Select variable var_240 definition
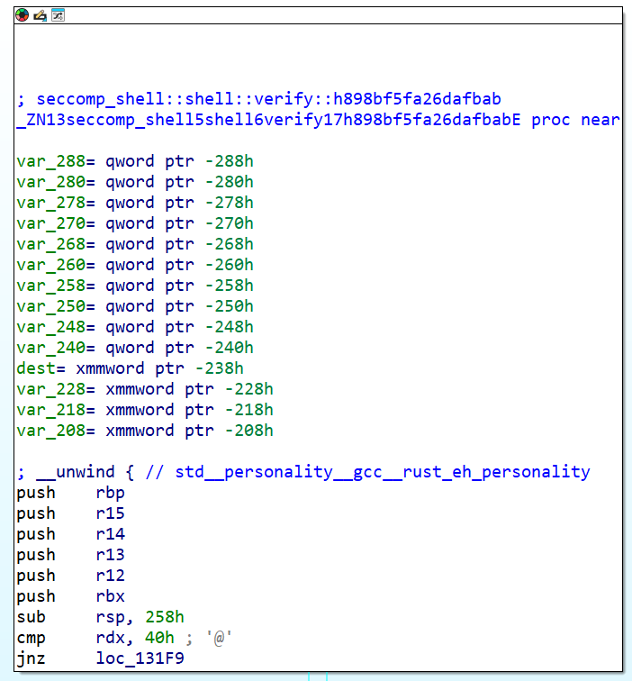 135,348
